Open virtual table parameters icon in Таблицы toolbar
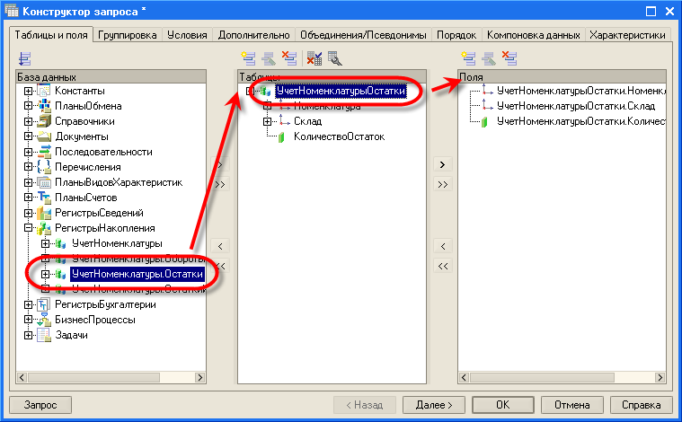 click(314, 58)
